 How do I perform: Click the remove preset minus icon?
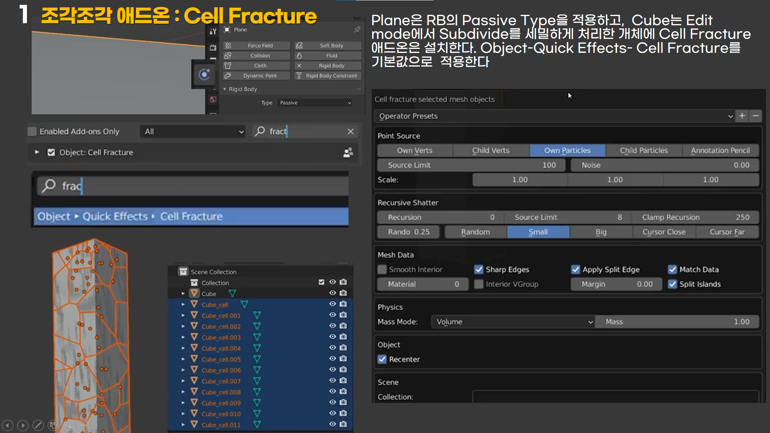pyautogui.click(x=756, y=116)
